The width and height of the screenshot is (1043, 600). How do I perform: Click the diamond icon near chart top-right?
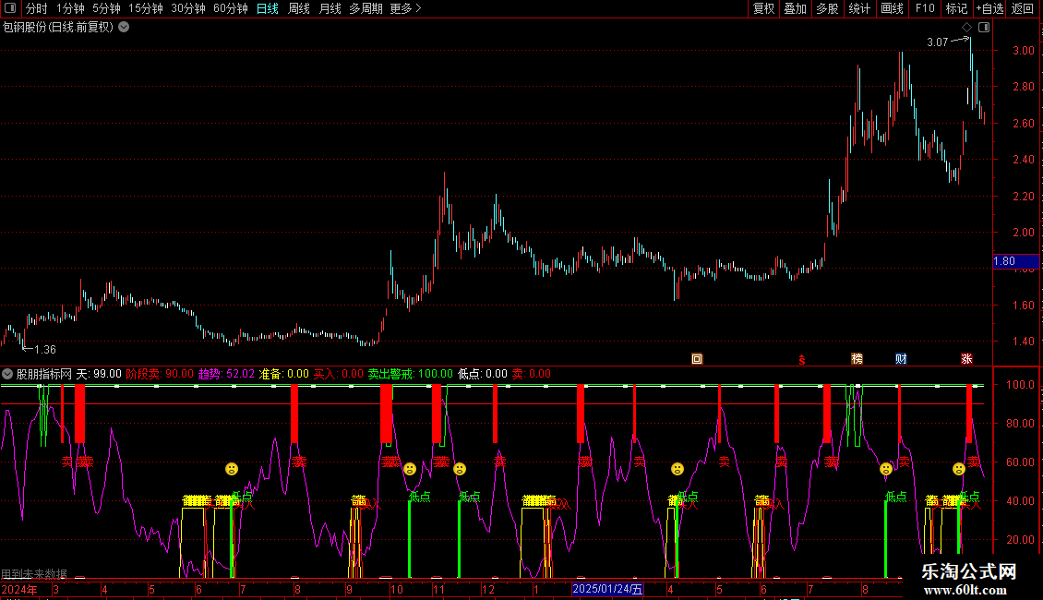click(966, 28)
